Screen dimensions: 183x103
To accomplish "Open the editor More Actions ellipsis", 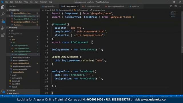I will pos(180,6).
